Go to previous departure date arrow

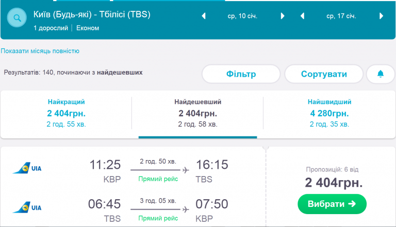click(204, 16)
